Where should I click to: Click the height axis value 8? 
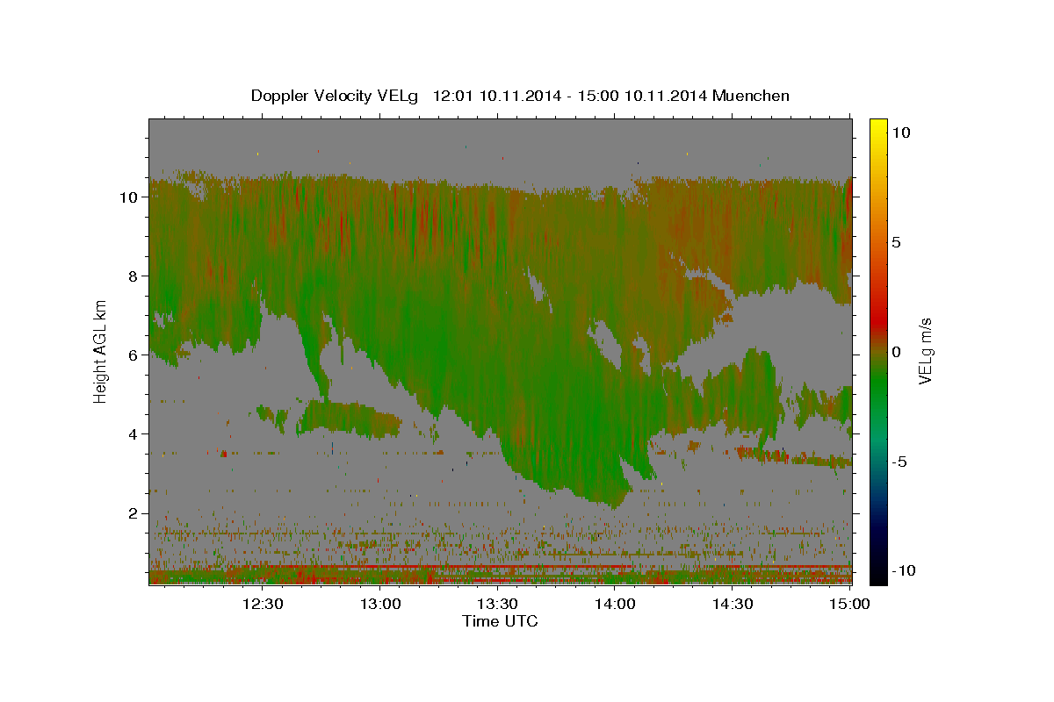coord(134,276)
